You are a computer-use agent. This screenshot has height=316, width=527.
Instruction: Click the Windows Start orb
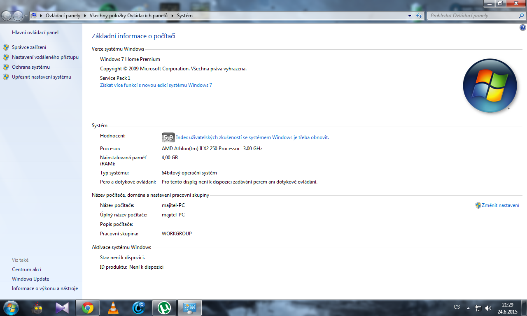click(11, 307)
